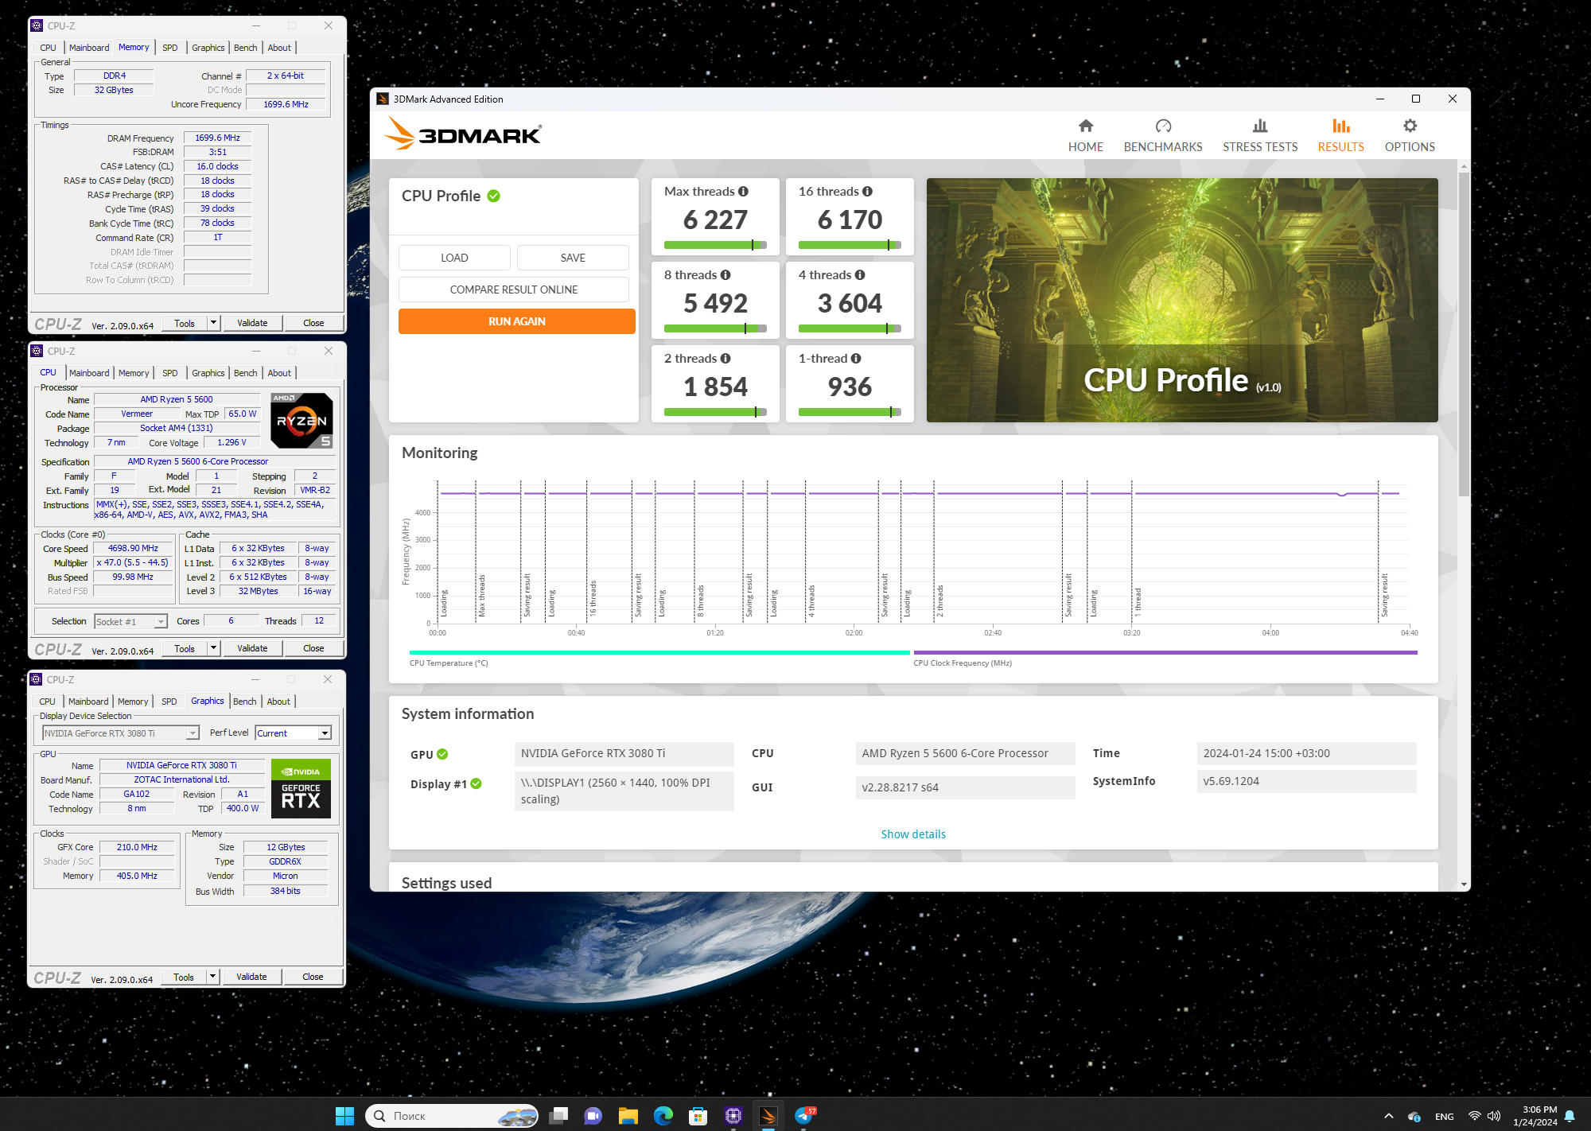This screenshot has width=1591, height=1131.
Task: Switch to About tab in bottom CPU-Z window
Action: tap(278, 702)
